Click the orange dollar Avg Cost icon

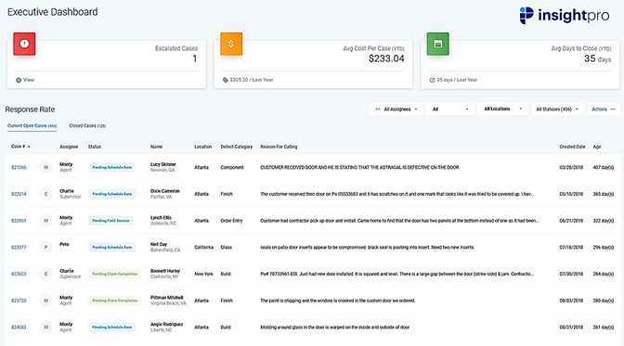pos(231,44)
